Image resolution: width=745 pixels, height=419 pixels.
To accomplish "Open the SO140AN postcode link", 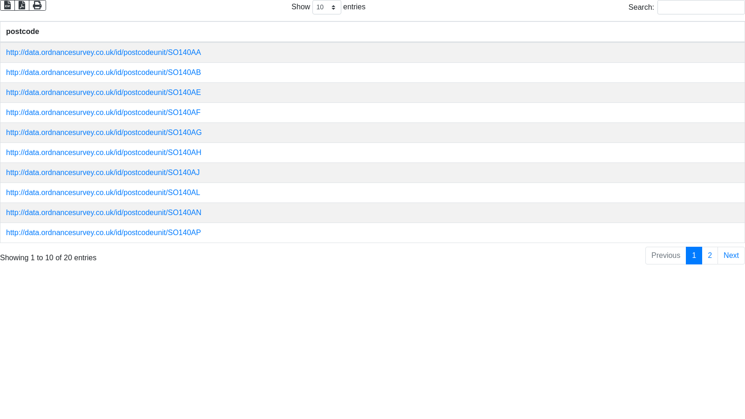I will click(103, 213).
